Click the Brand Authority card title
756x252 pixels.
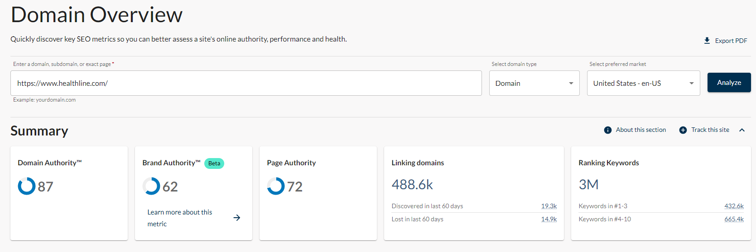pyautogui.click(x=171, y=163)
